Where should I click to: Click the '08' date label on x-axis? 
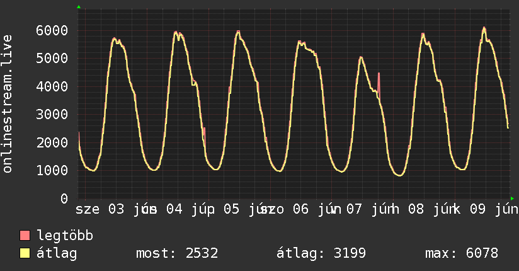pos(416,209)
